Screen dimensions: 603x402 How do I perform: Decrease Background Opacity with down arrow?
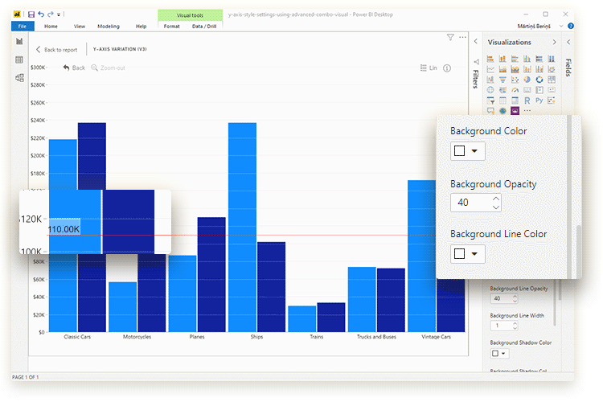click(496, 207)
